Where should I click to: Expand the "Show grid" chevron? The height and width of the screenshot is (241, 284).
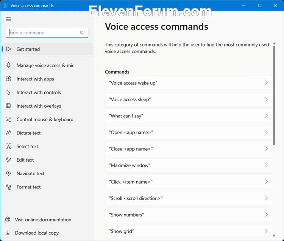click(266, 231)
